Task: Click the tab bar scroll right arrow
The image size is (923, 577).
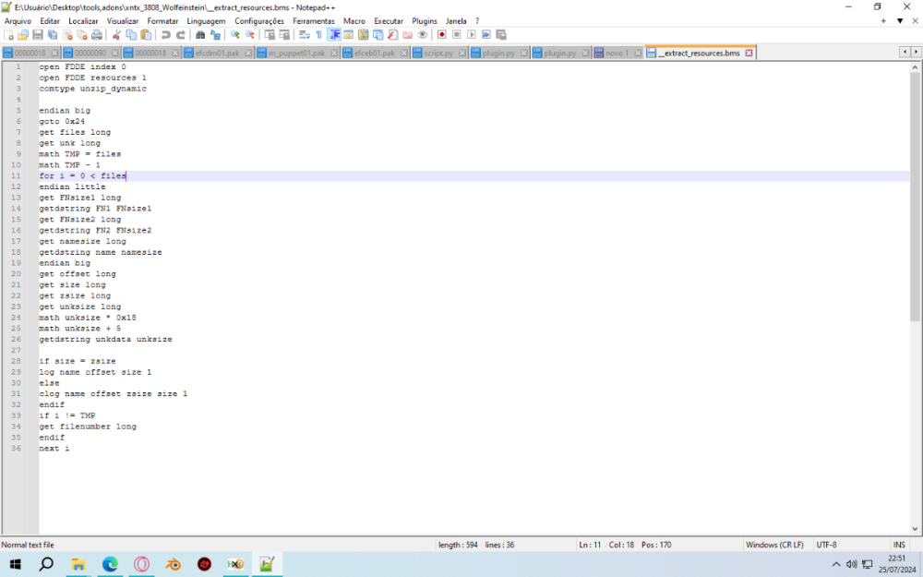Action: [x=915, y=53]
